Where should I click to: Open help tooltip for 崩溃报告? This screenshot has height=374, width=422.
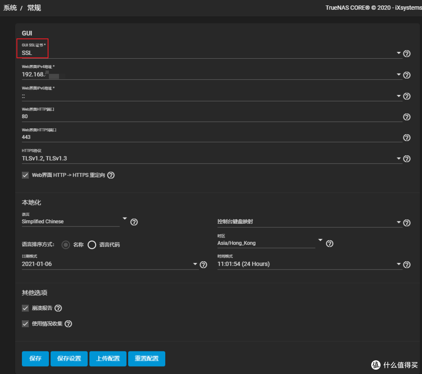pyautogui.click(x=58, y=308)
